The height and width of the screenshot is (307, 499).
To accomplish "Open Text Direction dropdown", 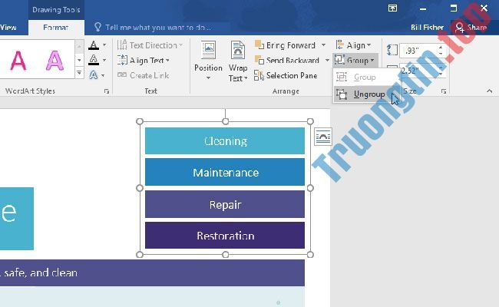I will [x=150, y=45].
